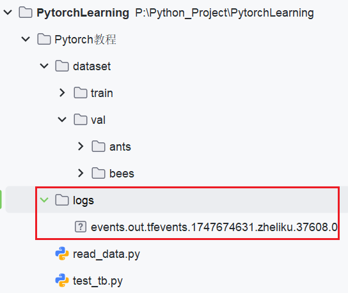
Task: Click the PytorchLearning root folder icon
Action: pyautogui.click(x=26, y=12)
